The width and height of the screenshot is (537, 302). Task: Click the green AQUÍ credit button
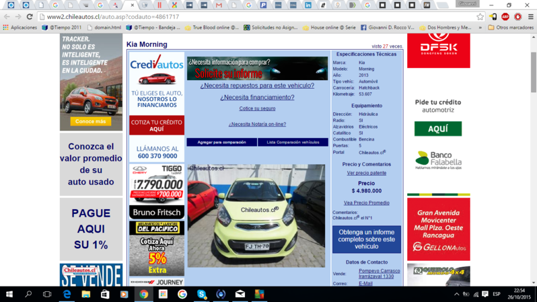(438, 128)
